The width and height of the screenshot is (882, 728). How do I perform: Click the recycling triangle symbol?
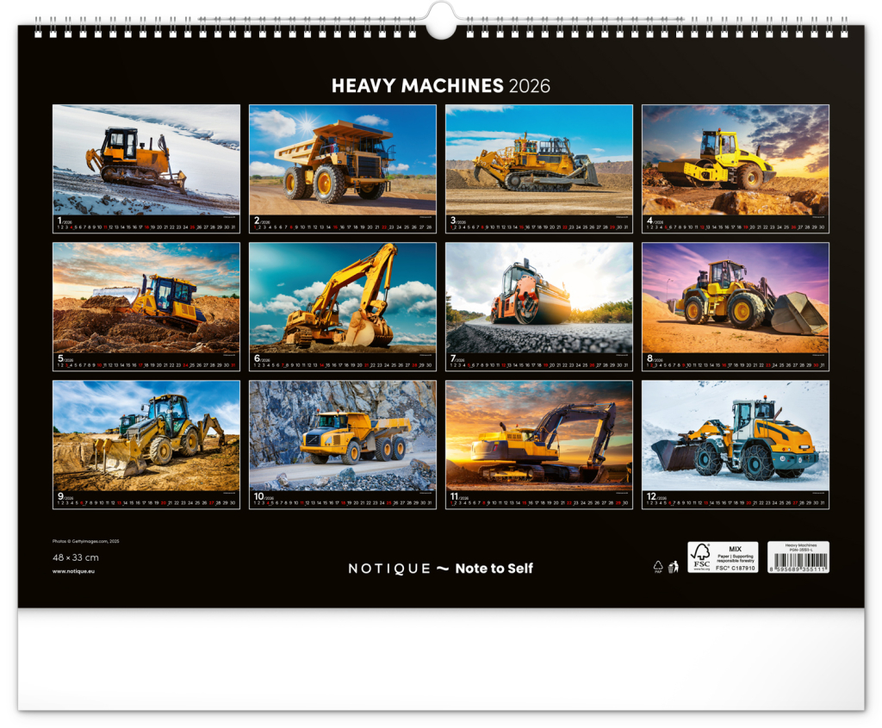coord(658,566)
